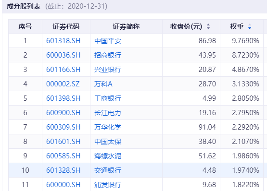
Task: Open stock code 600900.SH link
Action: coord(63,113)
